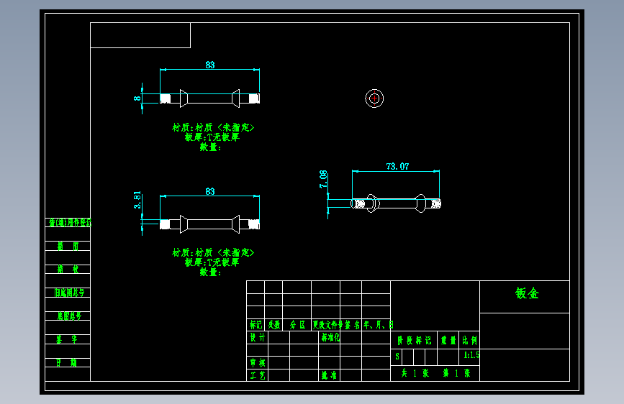This screenshot has width=624, height=404.
Task: Click the '处数' column header
Action: 273,325
